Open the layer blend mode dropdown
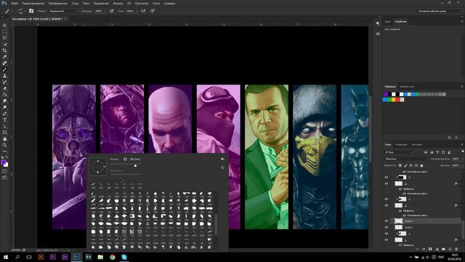This screenshot has width=465, height=262. click(407, 159)
